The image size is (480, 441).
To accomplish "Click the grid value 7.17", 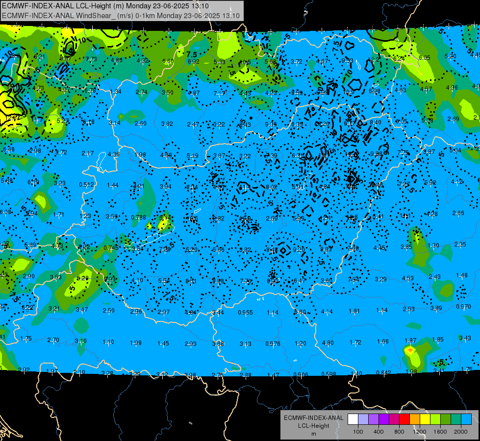I will 219,93.
